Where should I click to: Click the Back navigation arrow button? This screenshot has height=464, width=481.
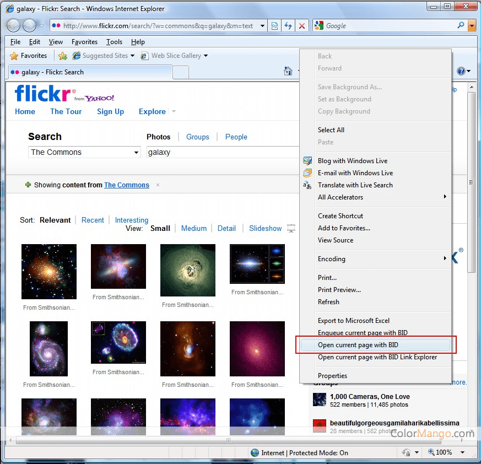click(13, 25)
